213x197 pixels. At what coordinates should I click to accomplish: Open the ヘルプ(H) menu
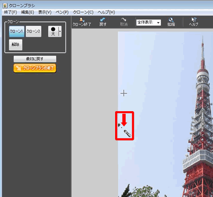click(106, 12)
